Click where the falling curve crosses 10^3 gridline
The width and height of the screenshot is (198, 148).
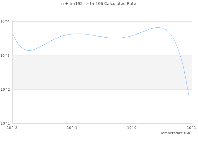click(180, 55)
